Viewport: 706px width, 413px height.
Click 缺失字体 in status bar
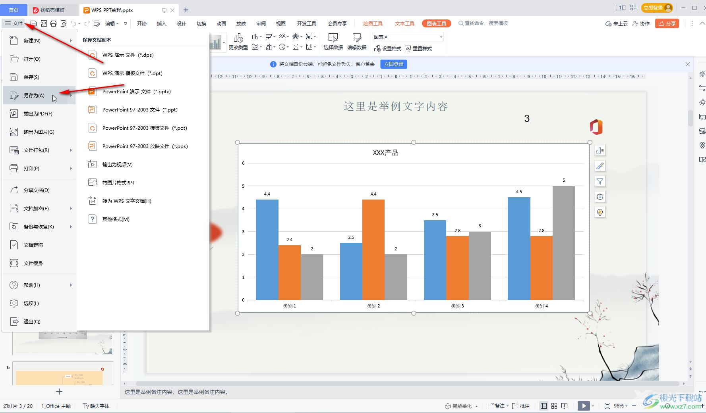coord(96,406)
